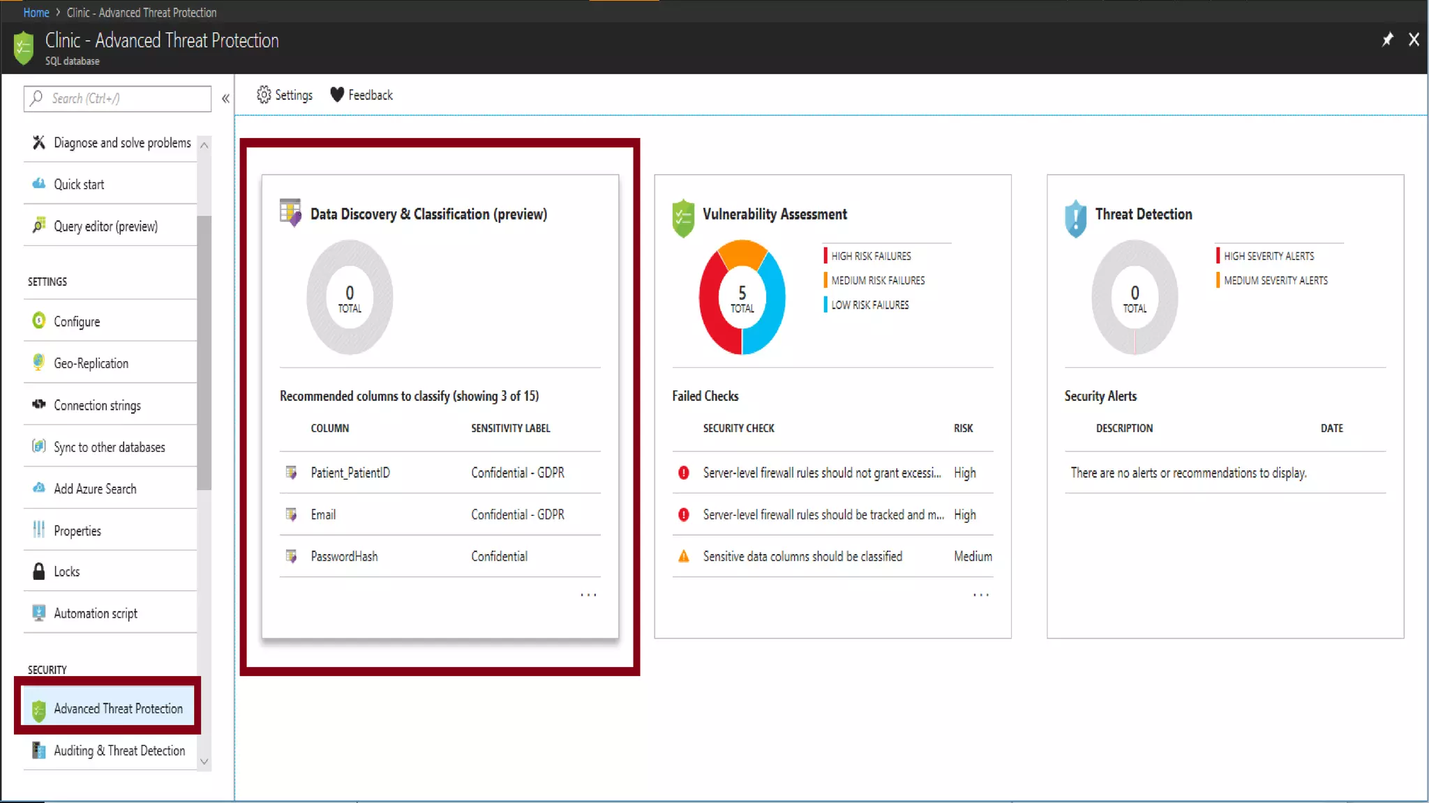The image size is (1429, 803).
Task: Click the Vulnerability 5 total donut chart
Action: click(742, 298)
